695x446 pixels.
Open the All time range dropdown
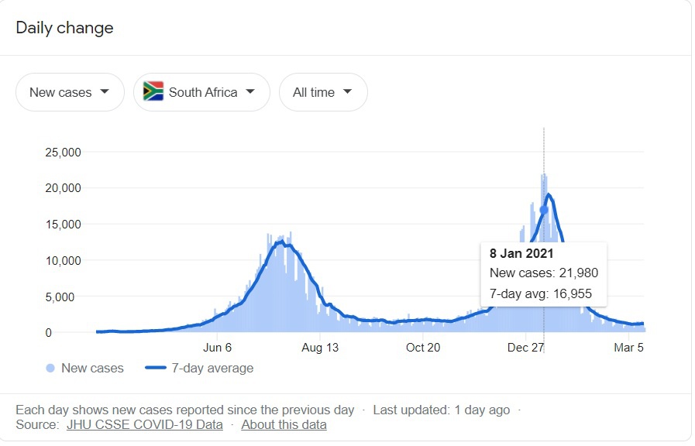point(323,92)
